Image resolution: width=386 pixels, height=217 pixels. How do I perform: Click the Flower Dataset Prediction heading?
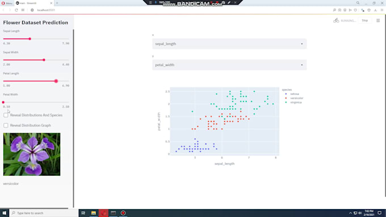pos(35,22)
